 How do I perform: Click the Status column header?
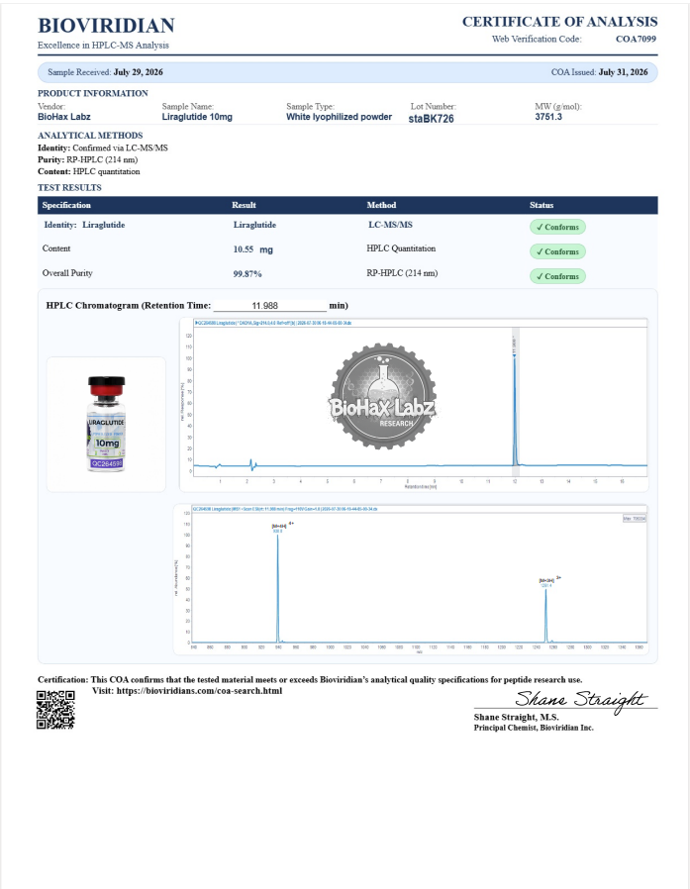(x=542, y=205)
